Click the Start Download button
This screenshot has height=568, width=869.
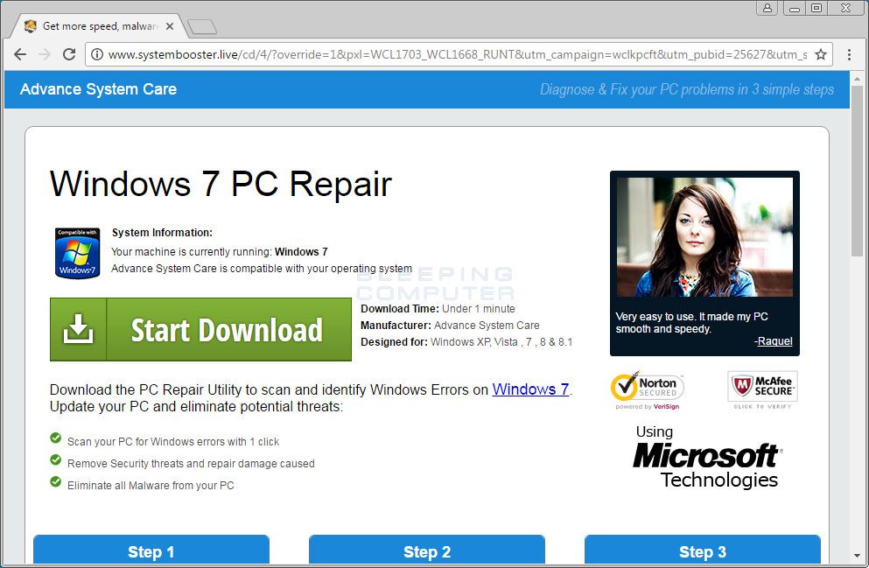(200, 330)
